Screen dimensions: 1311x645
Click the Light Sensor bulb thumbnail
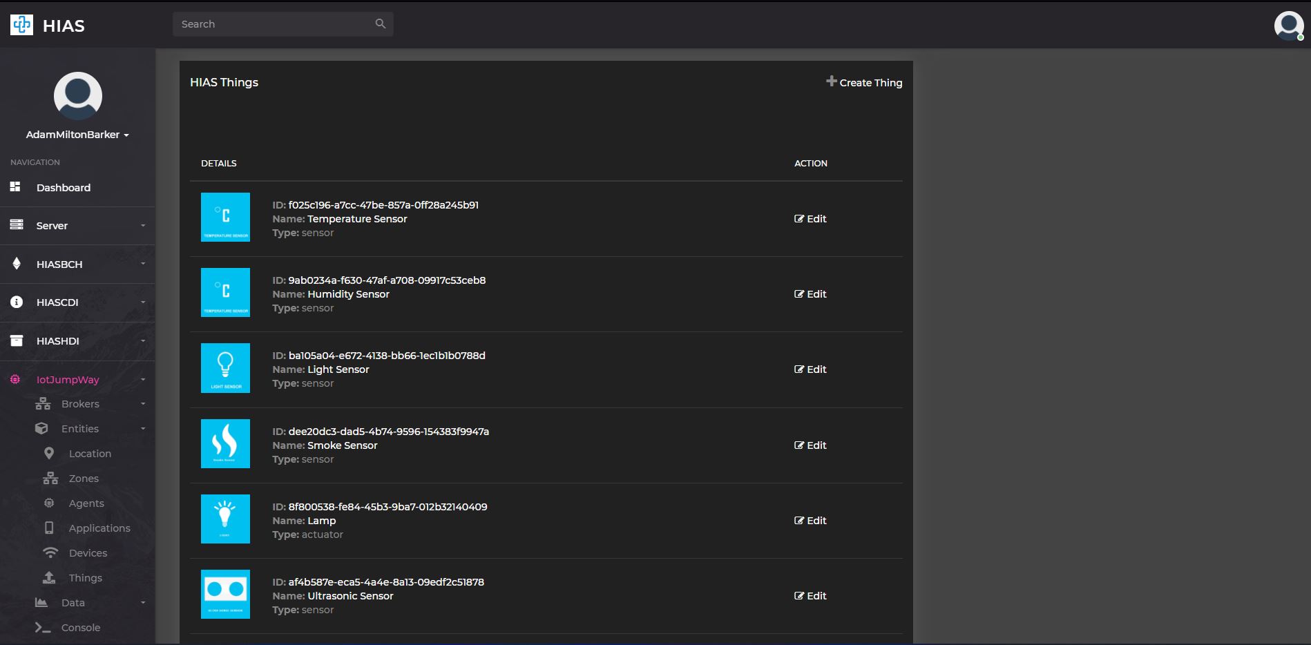click(225, 368)
